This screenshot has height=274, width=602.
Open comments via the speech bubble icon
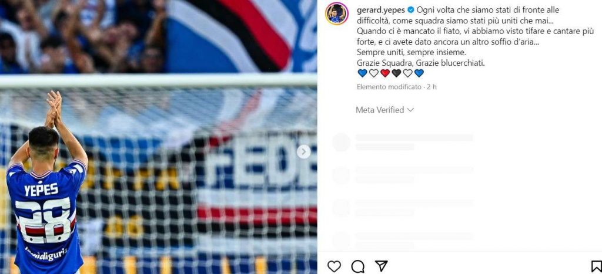coord(357,266)
